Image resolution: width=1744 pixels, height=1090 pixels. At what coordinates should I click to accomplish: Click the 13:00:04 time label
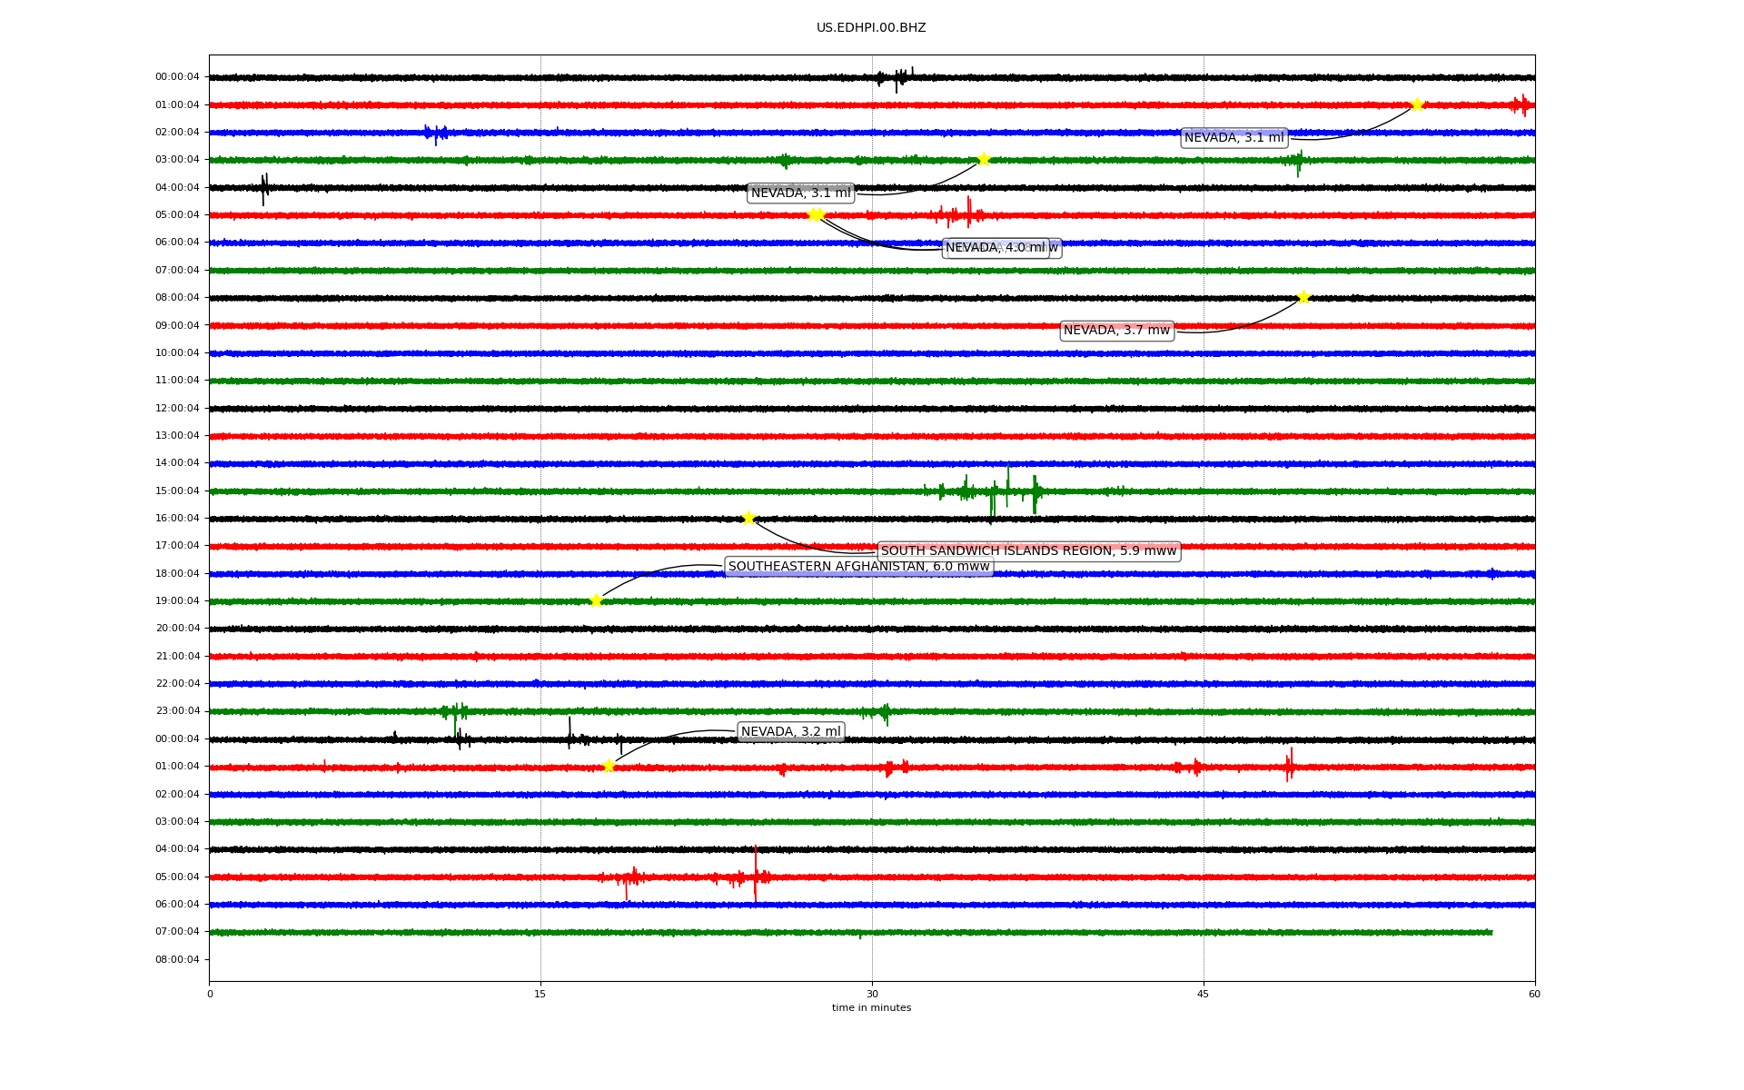pos(177,435)
